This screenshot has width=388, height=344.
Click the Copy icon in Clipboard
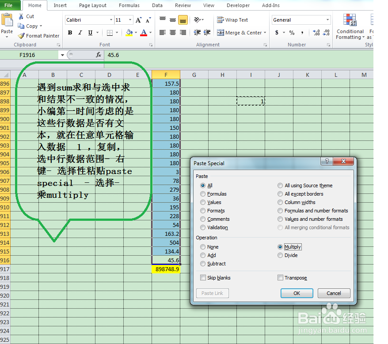pos(21,26)
